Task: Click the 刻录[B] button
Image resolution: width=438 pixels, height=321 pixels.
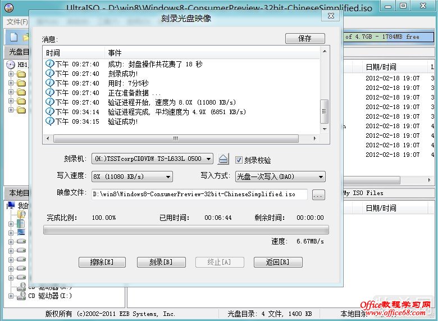Action: click(161, 262)
